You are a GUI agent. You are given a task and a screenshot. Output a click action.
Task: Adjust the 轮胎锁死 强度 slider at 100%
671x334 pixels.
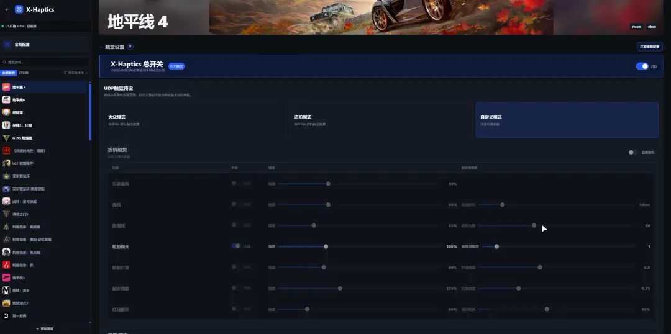pyautogui.click(x=326, y=246)
